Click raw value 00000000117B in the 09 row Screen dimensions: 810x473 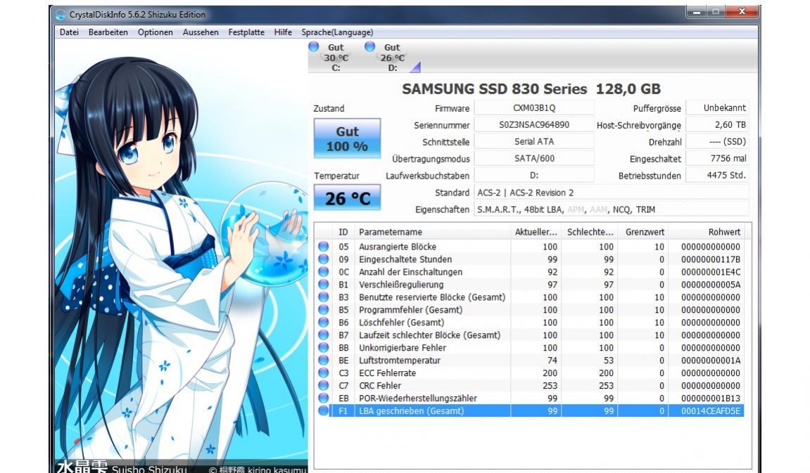pyautogui.click(x=711, y=259)
